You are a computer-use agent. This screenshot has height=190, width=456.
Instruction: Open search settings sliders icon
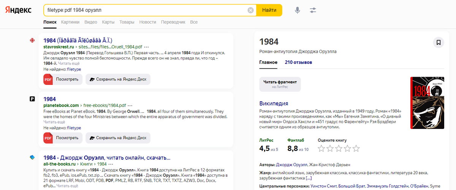point(313,10)
